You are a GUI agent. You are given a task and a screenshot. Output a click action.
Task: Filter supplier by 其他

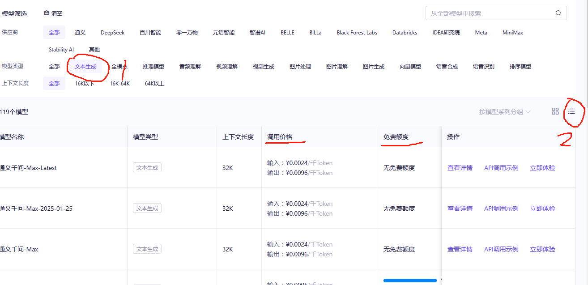(x=94, y=50)
